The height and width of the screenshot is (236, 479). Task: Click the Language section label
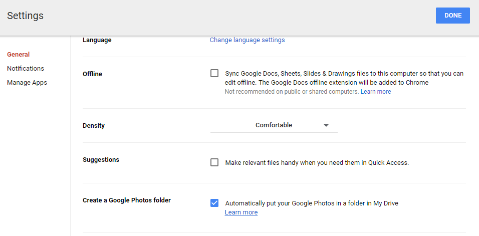point(97,40)
